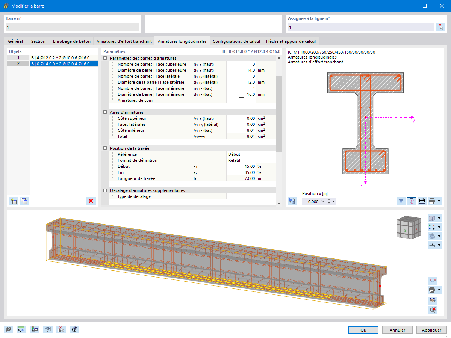Open the Position x value dropdown

(x=322, y=201)
